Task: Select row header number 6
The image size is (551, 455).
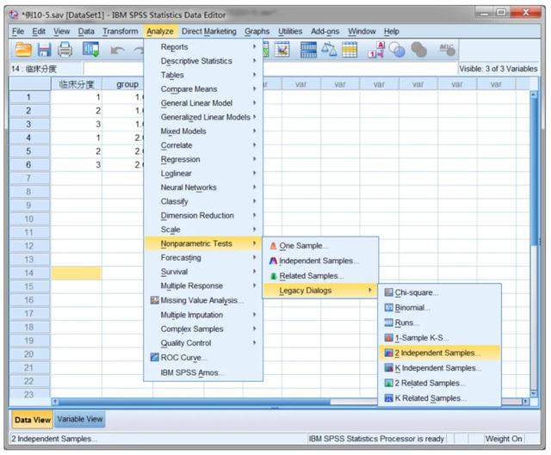Action: (29, 164)
